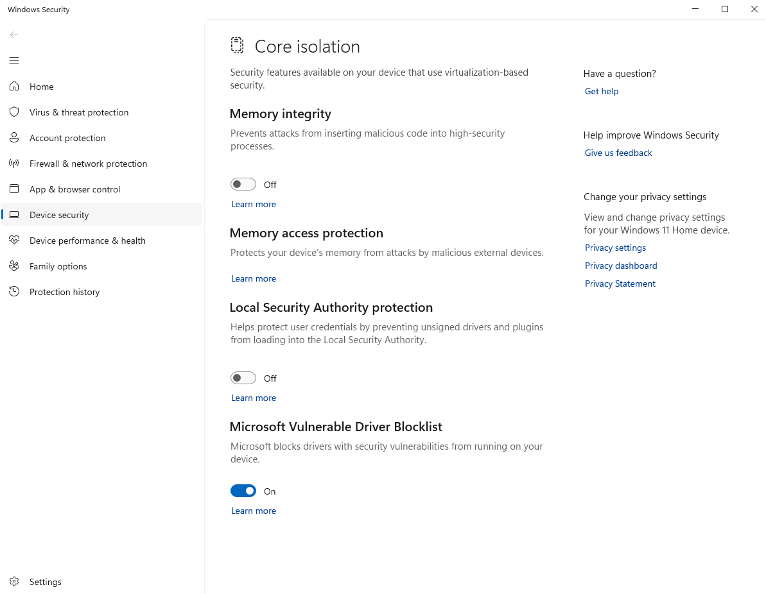Open Privacy dashboard
This screenshot has height=594, width=766.
click(x=621, y=265)
